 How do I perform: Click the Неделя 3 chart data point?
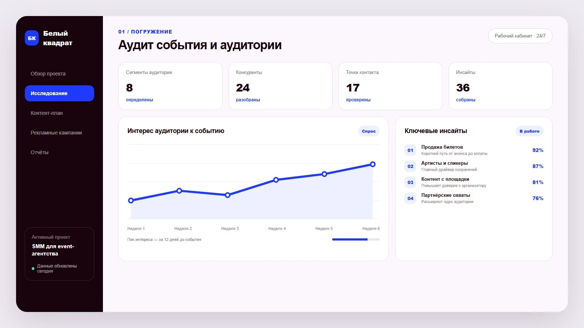pos(228,195)
